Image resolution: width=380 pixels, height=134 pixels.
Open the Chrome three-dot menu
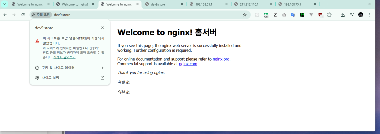pyautogui.click(x=370, y=15)
